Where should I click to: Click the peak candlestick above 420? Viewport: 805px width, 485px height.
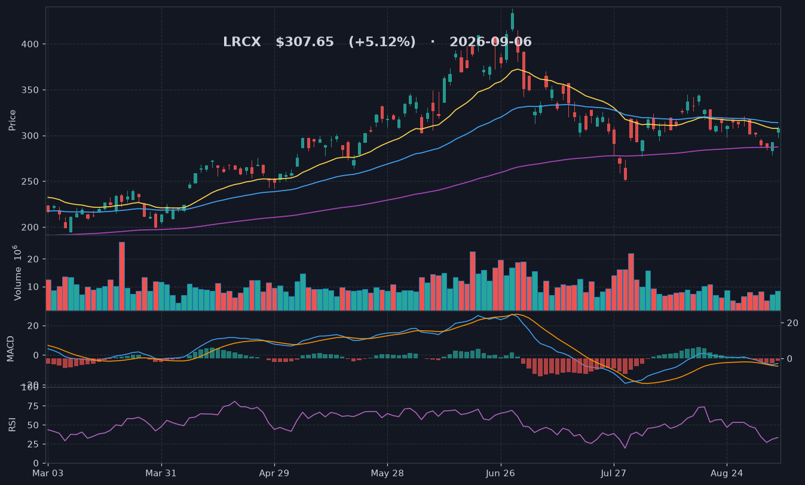(x=512, y=21)
